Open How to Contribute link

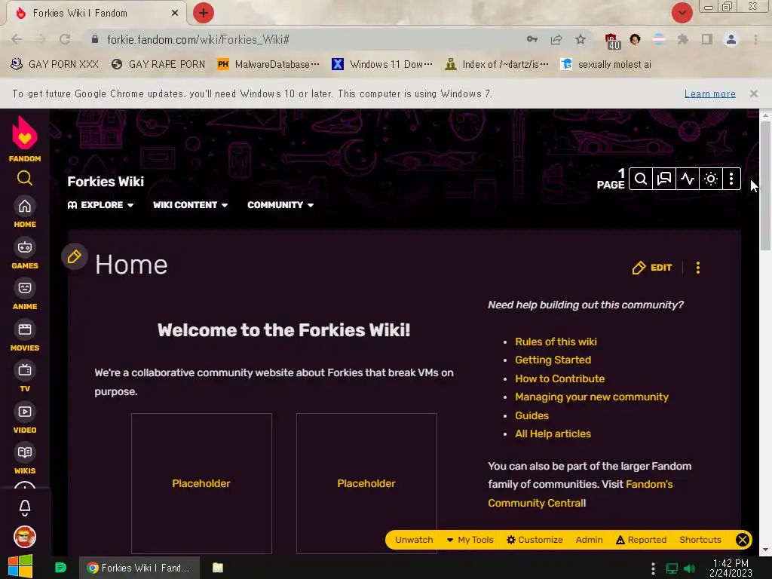coord(560,378)
